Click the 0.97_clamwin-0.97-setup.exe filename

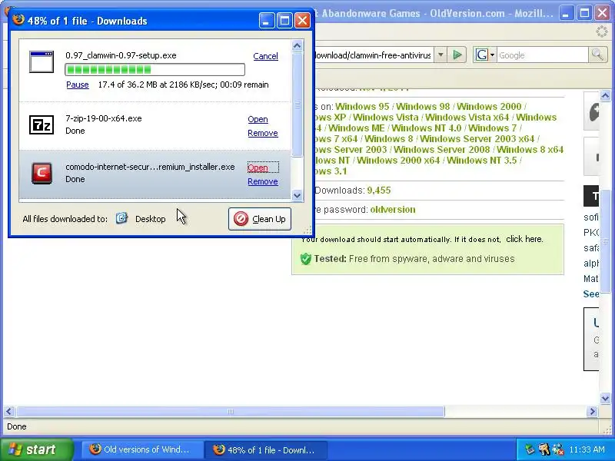point(121,55)
